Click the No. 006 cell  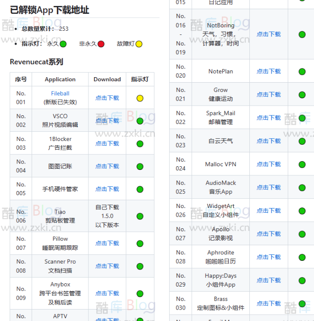[x=21, y=216]
